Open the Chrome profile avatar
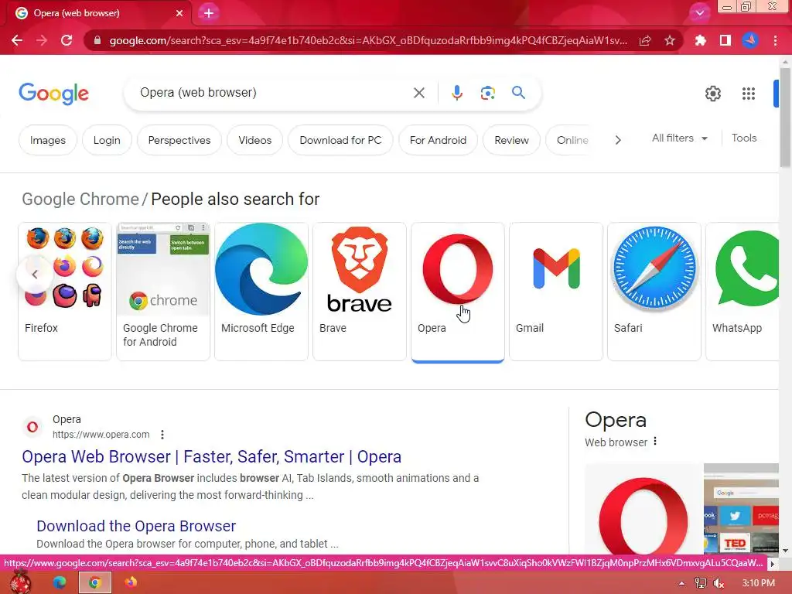This screenshot has height=594, width=792. pyautogui.click(x=750, y=40)
